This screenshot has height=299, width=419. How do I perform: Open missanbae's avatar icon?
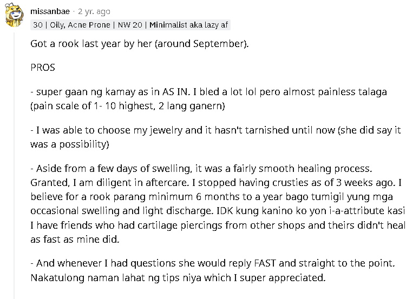[x=14, y=15]
